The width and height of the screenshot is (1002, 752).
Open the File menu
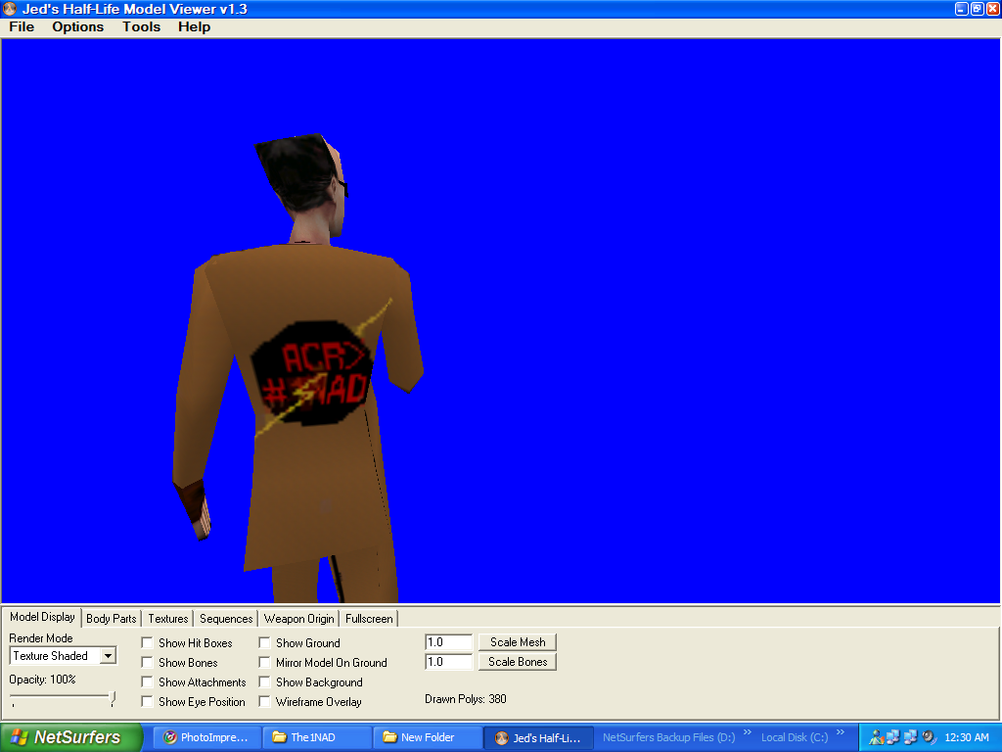coord(22,26)
